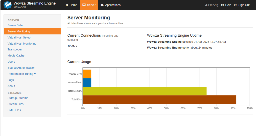
Task: Click the Applications folder icon
Action: (102, 5)
